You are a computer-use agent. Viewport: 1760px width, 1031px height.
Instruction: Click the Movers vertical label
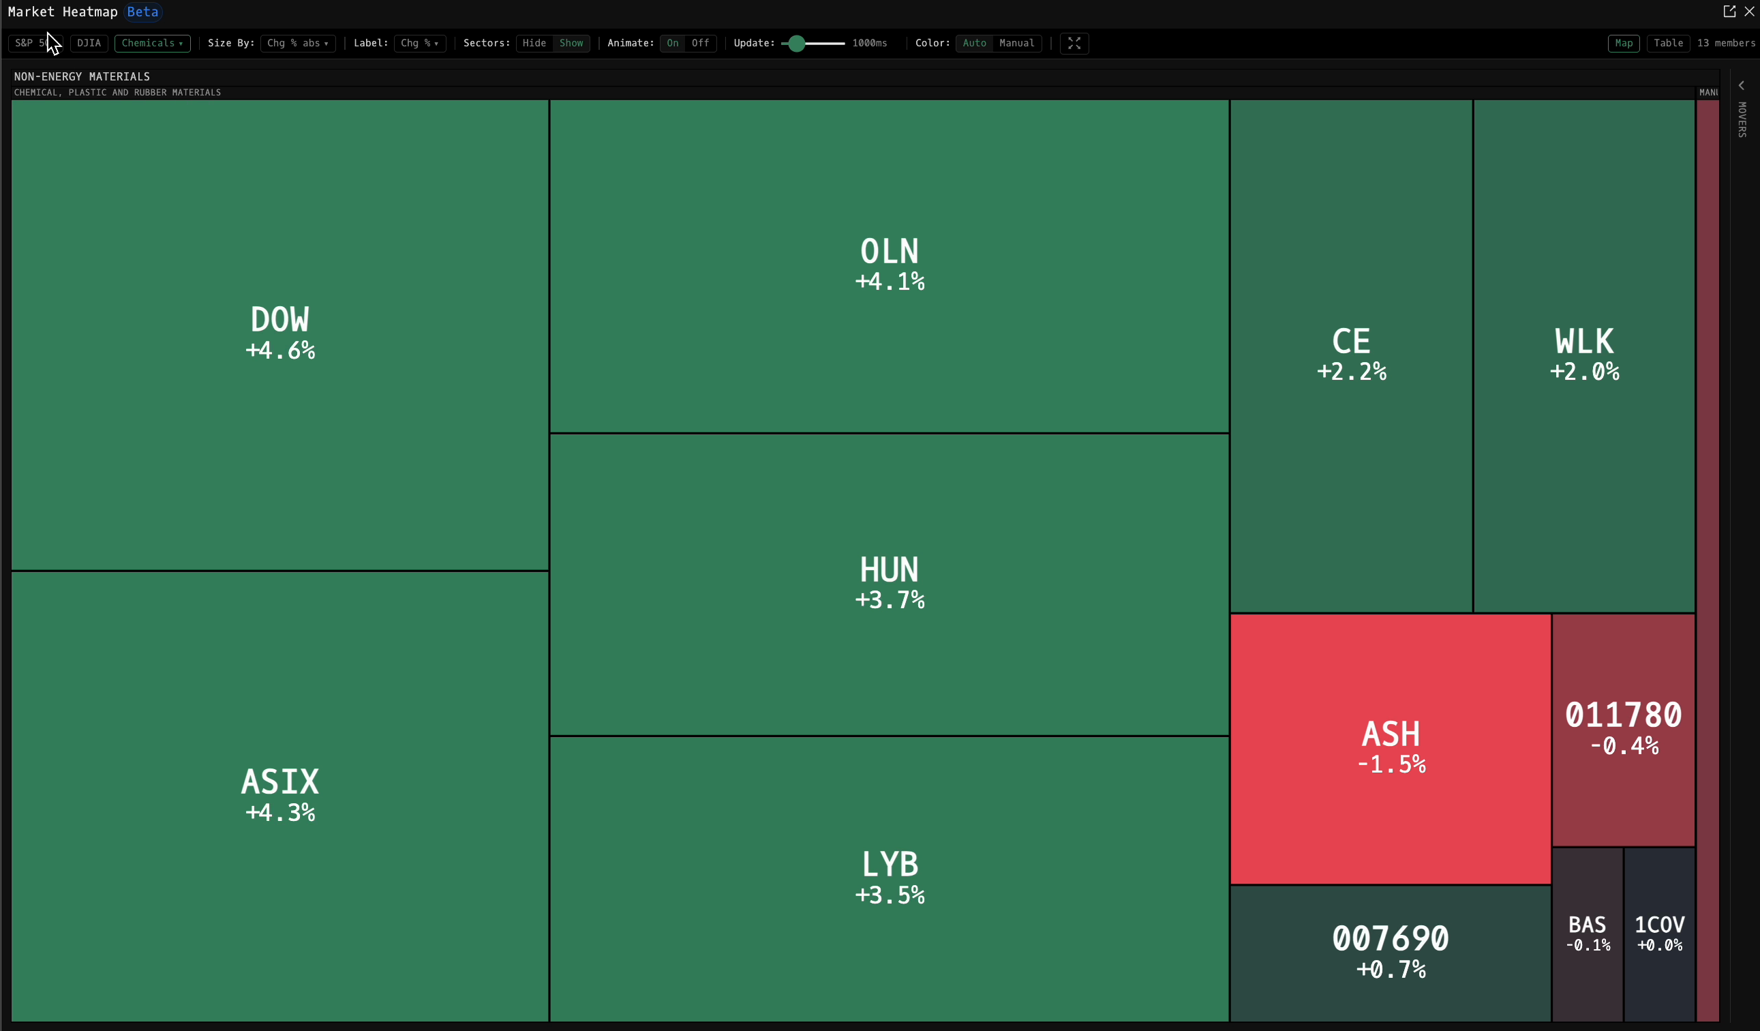tap(1742, 119)
